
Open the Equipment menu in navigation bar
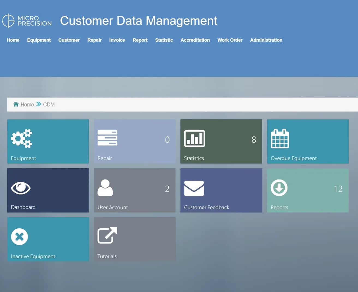pos(39,40)
